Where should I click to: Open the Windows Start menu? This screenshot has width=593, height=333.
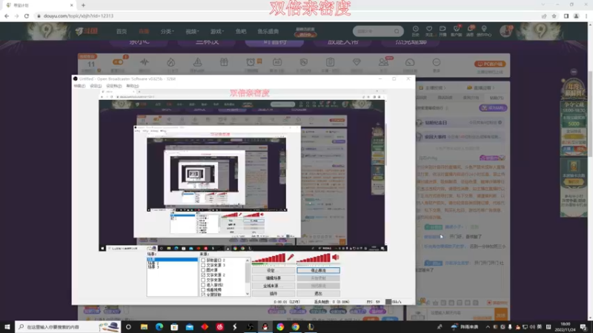(x=7, y=326)
